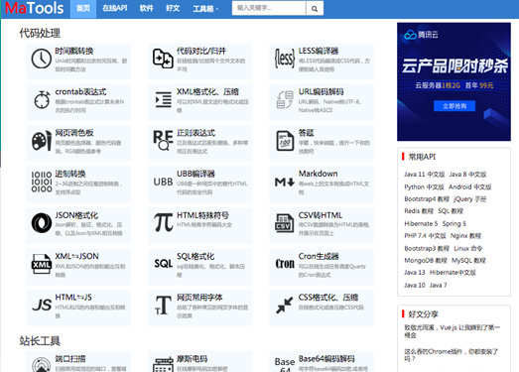Click the Cron生成器 title text

[319, 256]
